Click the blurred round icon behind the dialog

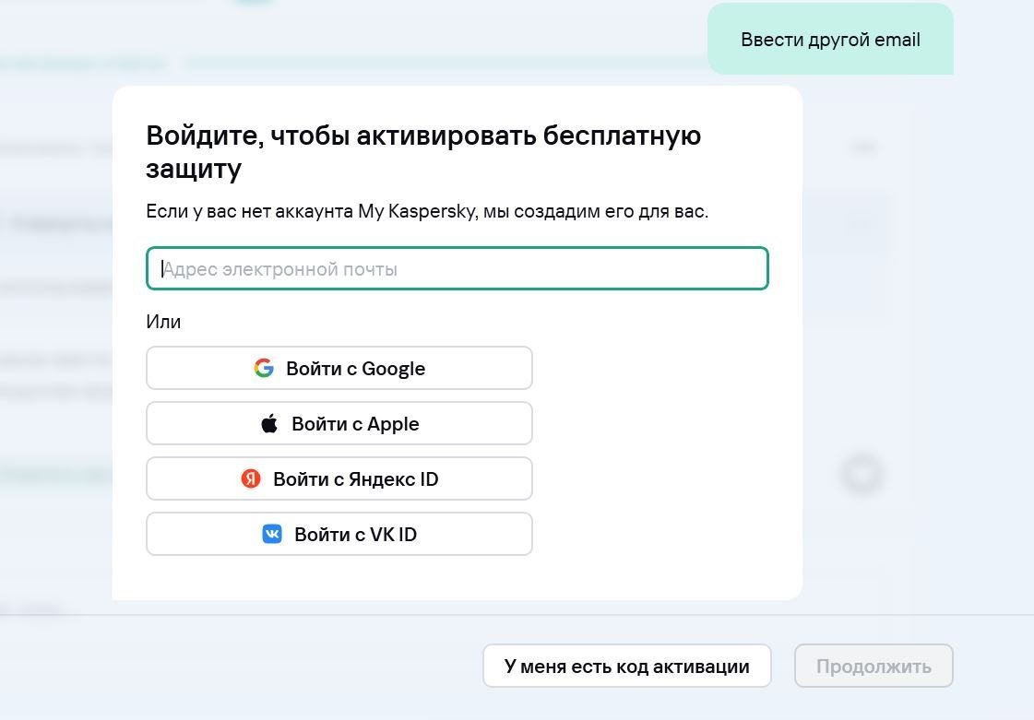coord(862,474)
